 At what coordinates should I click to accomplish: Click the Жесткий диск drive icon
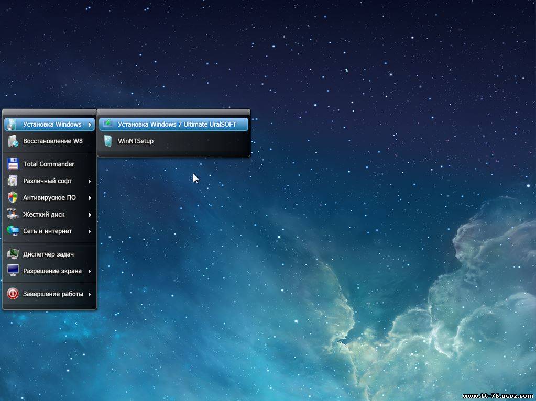(x=13, y=214)
